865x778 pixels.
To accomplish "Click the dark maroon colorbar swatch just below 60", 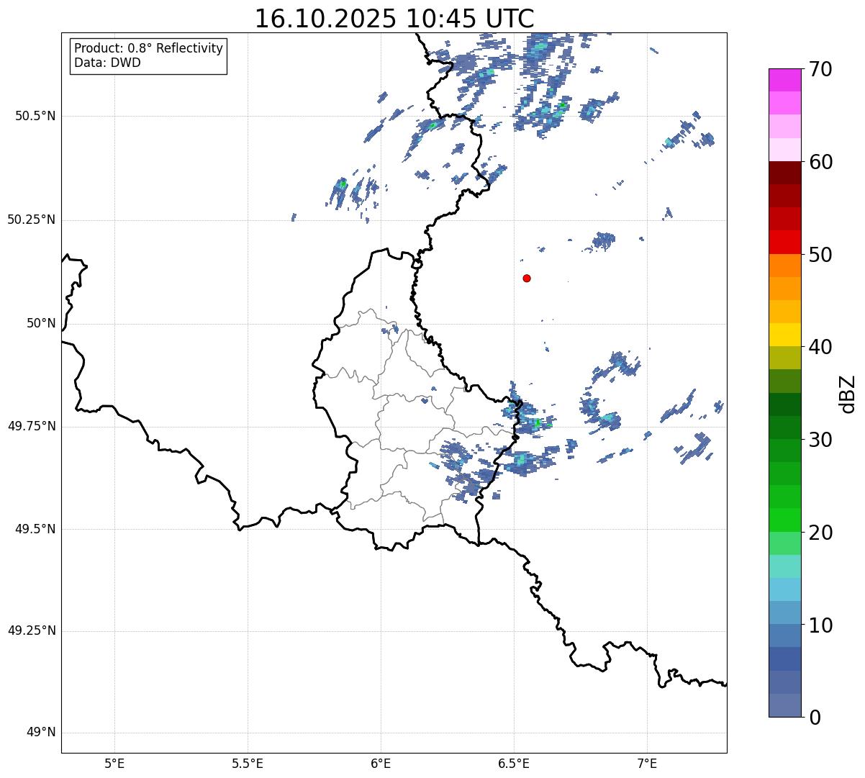I will [784, 173].
